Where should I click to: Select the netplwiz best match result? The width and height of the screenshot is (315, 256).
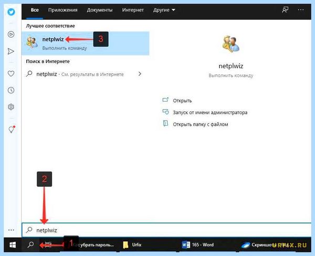86,43
